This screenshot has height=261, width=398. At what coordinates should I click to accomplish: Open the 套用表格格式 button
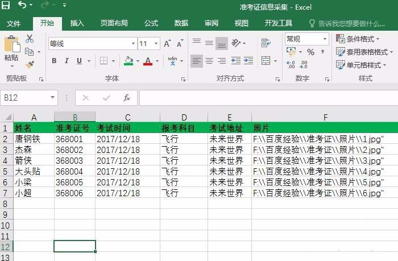coord(364,52)
